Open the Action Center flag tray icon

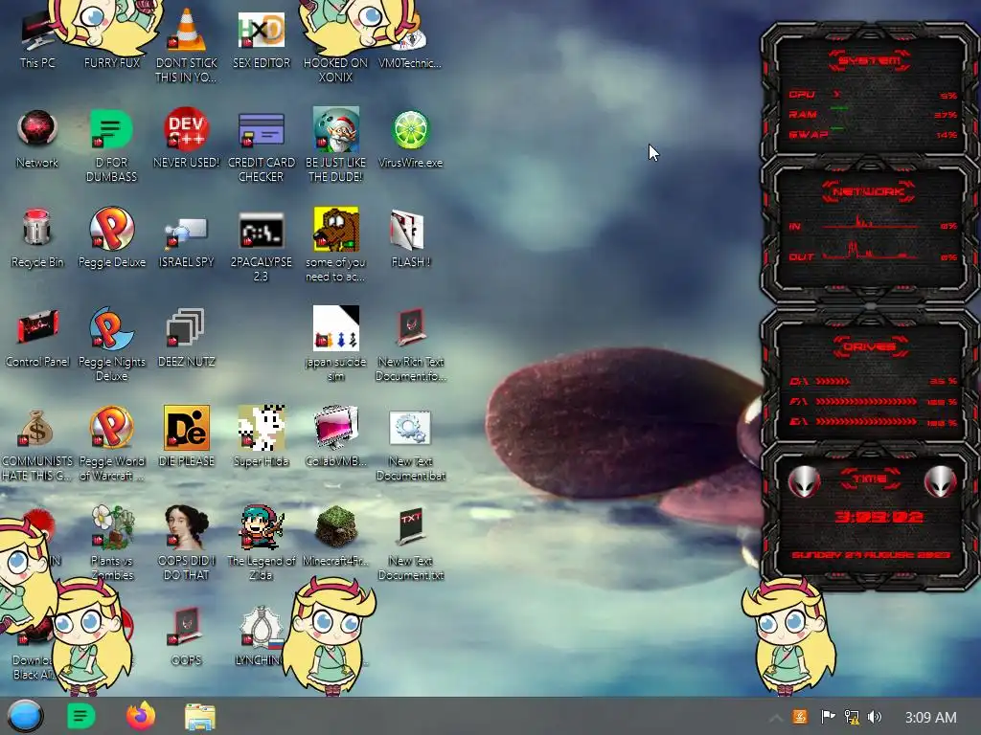pos(827,717)
